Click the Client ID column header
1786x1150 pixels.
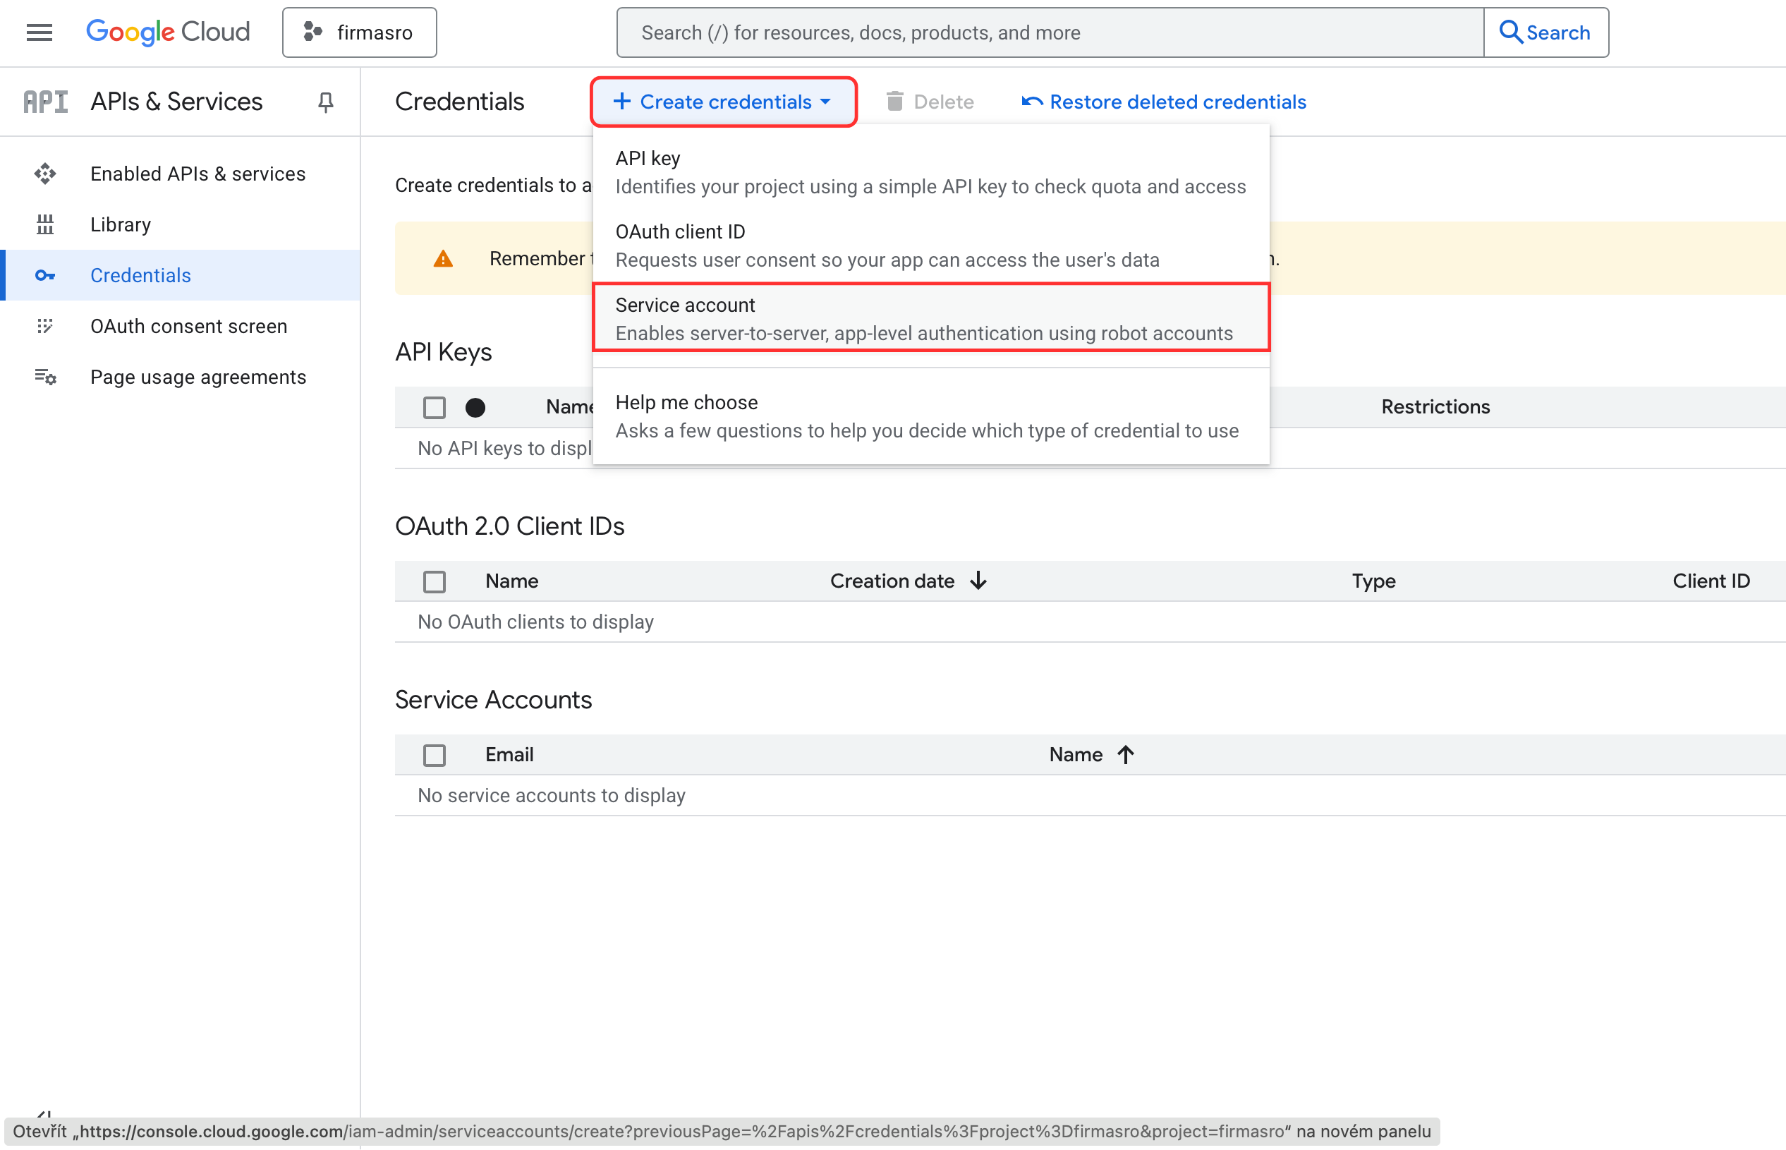click(1711, 581)
